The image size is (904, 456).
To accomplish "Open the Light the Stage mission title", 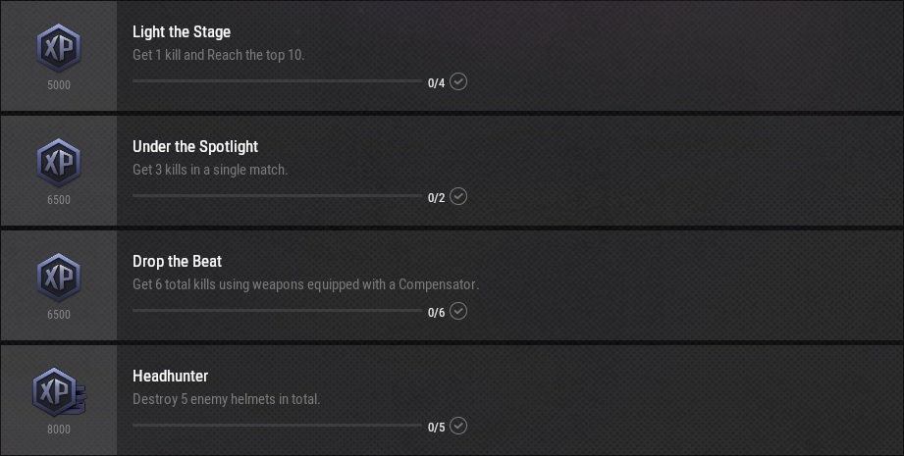I will tap(182, 32).
